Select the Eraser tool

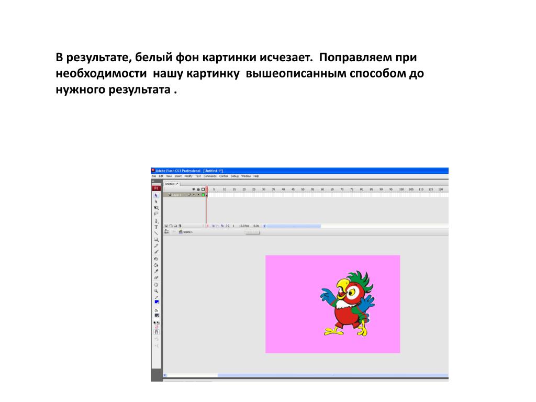point(156,277)
